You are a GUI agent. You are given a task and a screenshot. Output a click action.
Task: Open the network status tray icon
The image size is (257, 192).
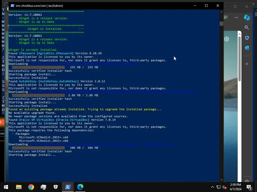point(219,187)
